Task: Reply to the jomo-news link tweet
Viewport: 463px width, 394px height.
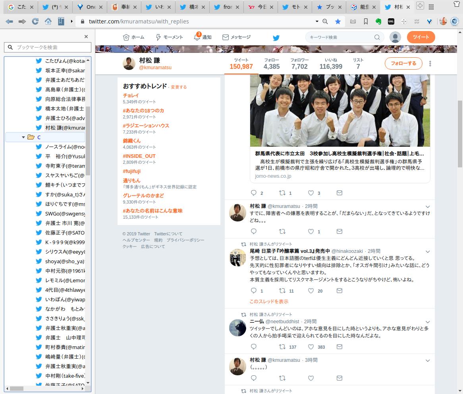Action: point(254,193)
